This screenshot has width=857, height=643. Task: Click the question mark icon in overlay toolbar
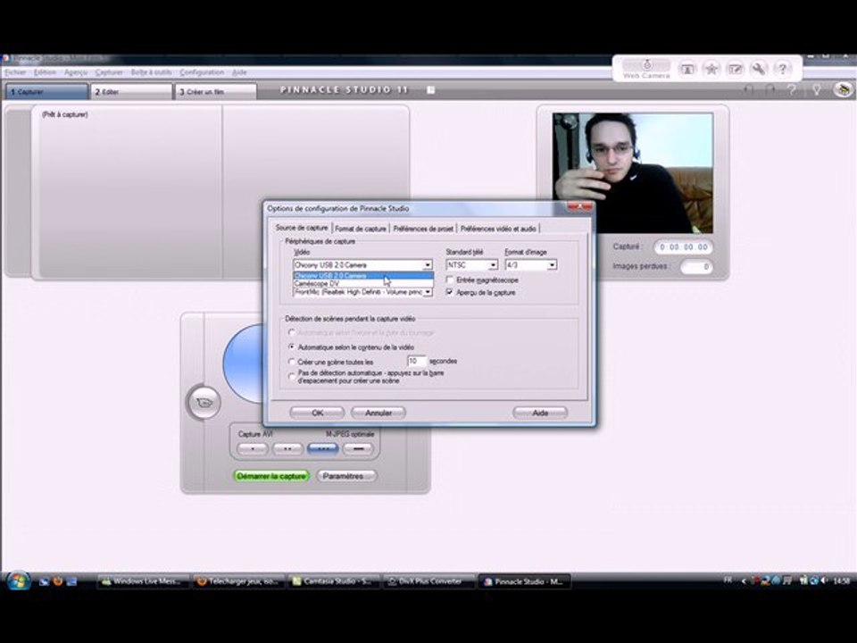[x=783, y=69]
